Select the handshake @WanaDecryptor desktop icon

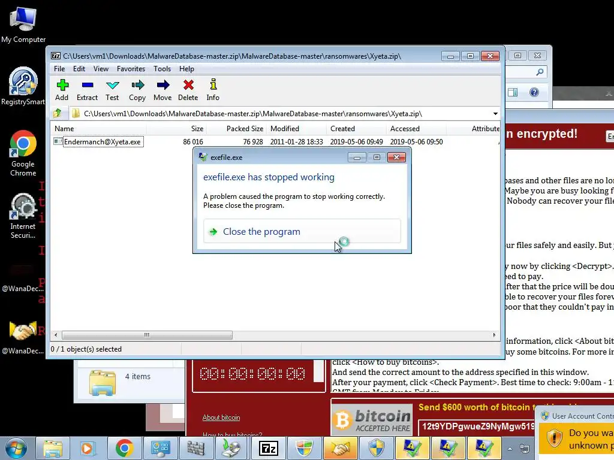23,337
